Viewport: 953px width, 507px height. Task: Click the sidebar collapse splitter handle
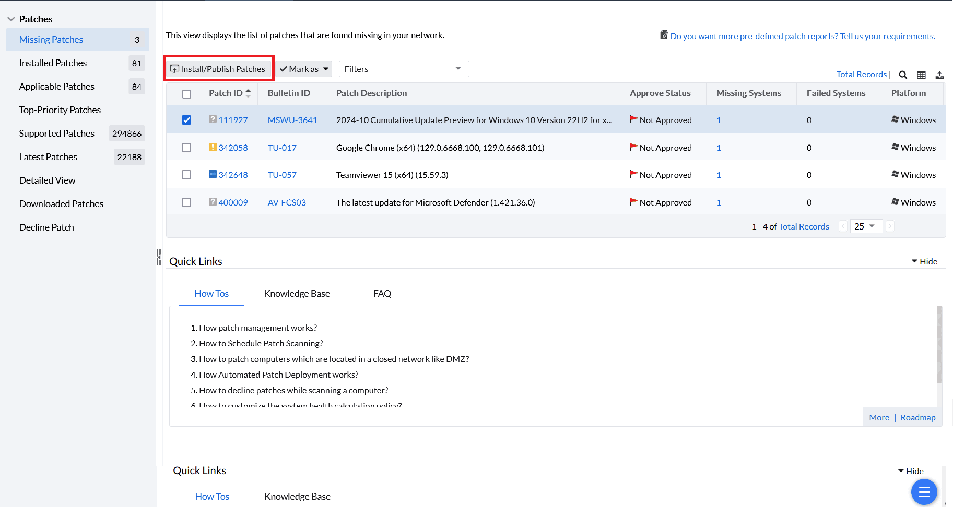159,257
